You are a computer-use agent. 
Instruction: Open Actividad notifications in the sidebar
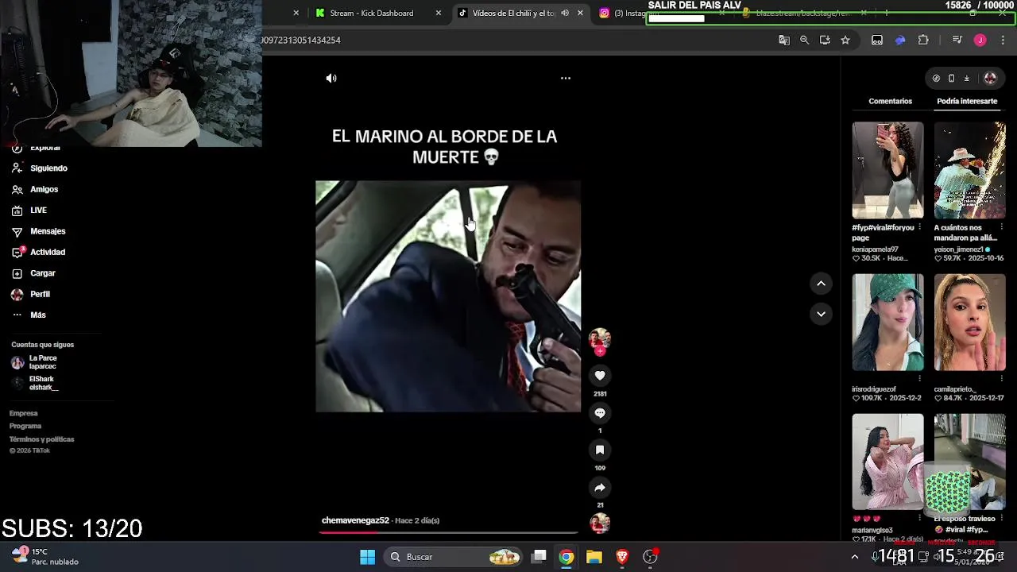38,252
